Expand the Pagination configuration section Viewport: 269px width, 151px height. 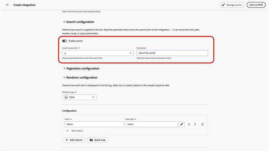pyautogui.click(x=64, y=68)
